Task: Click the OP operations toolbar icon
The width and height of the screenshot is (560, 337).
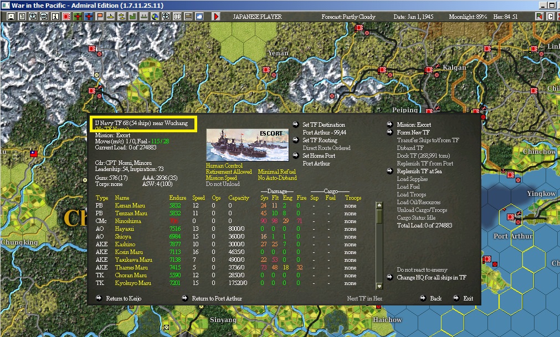Action: click(177, 17)
